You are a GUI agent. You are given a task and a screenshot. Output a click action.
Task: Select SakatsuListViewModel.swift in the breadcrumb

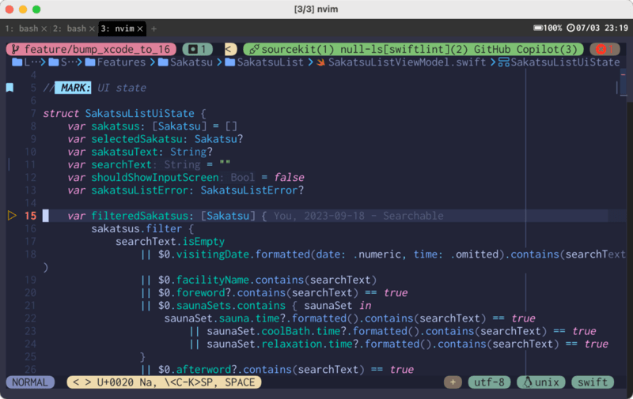(407, 62)
